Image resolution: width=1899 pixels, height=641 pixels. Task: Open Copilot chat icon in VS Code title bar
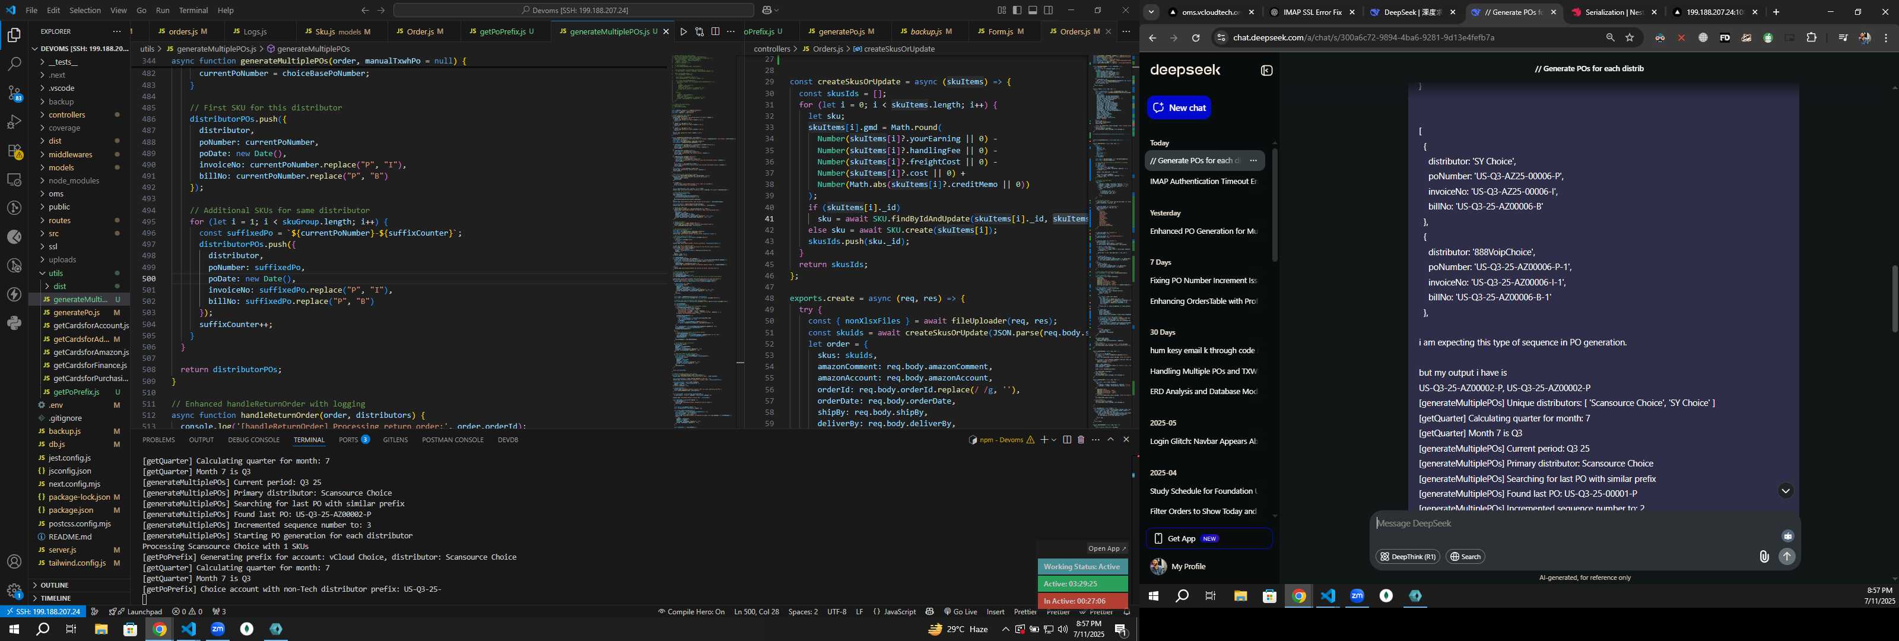[767, 10]
